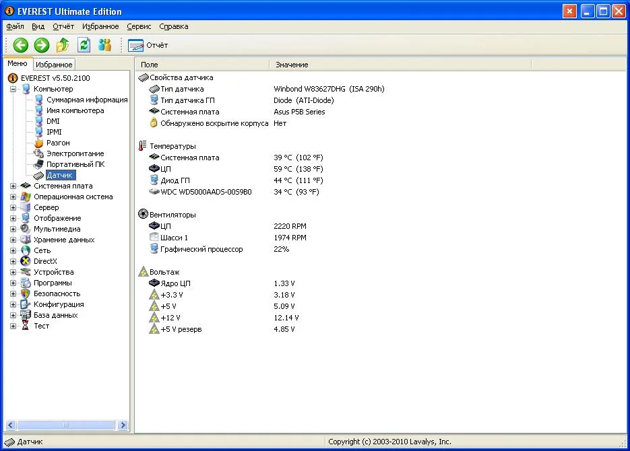
Task: Expand the Системная плата tree node
Action: click(x=13, y=186)
